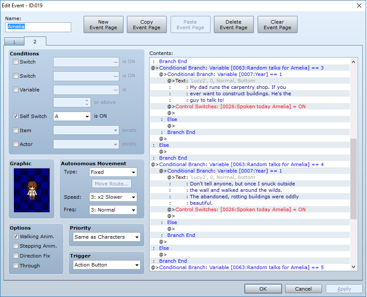Select 'Random talks for Amelia == 4' branch line
The image size is (367, 297).
[250, 164]
